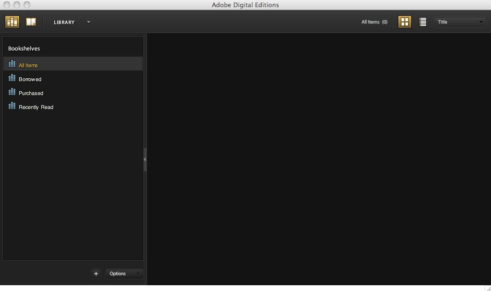
Task: Collapse the bookshelves side panel
Action: coord(145,159)
